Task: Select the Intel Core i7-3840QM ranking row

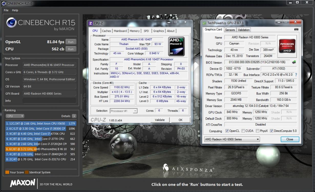Action: pyautogui.click(x=41, y=154)
